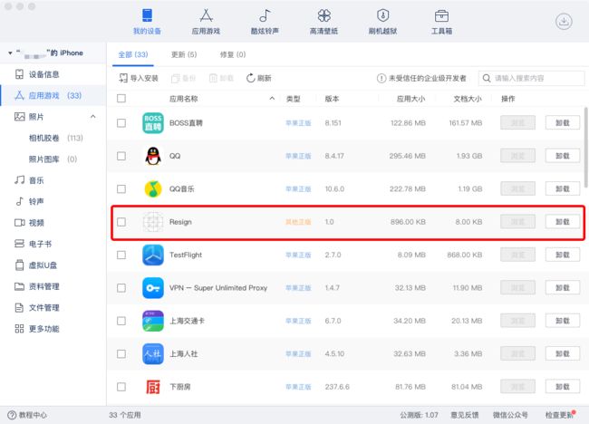The image size is (589, 424).
Task: Check the Resign row checkbox
Action: 121,222
